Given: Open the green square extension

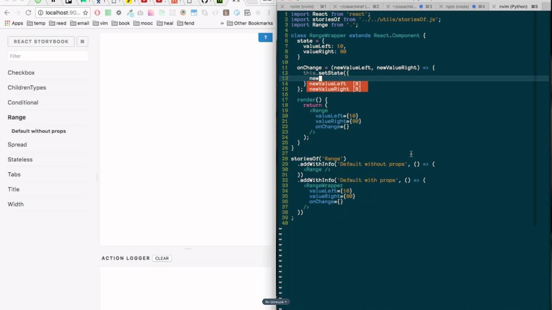Looking at the screenshot, I should coord(108,13).
